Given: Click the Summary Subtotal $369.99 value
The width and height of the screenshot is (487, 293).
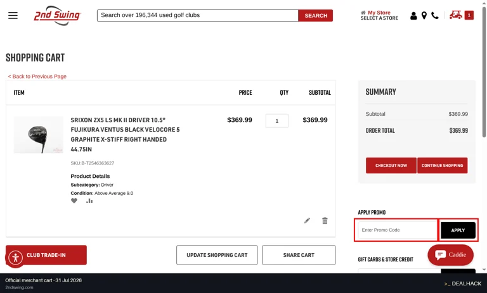Looking at the screenshot, I should (458, 114).
